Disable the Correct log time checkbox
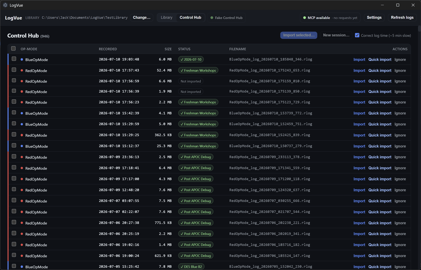 click(x=357, y=35)
